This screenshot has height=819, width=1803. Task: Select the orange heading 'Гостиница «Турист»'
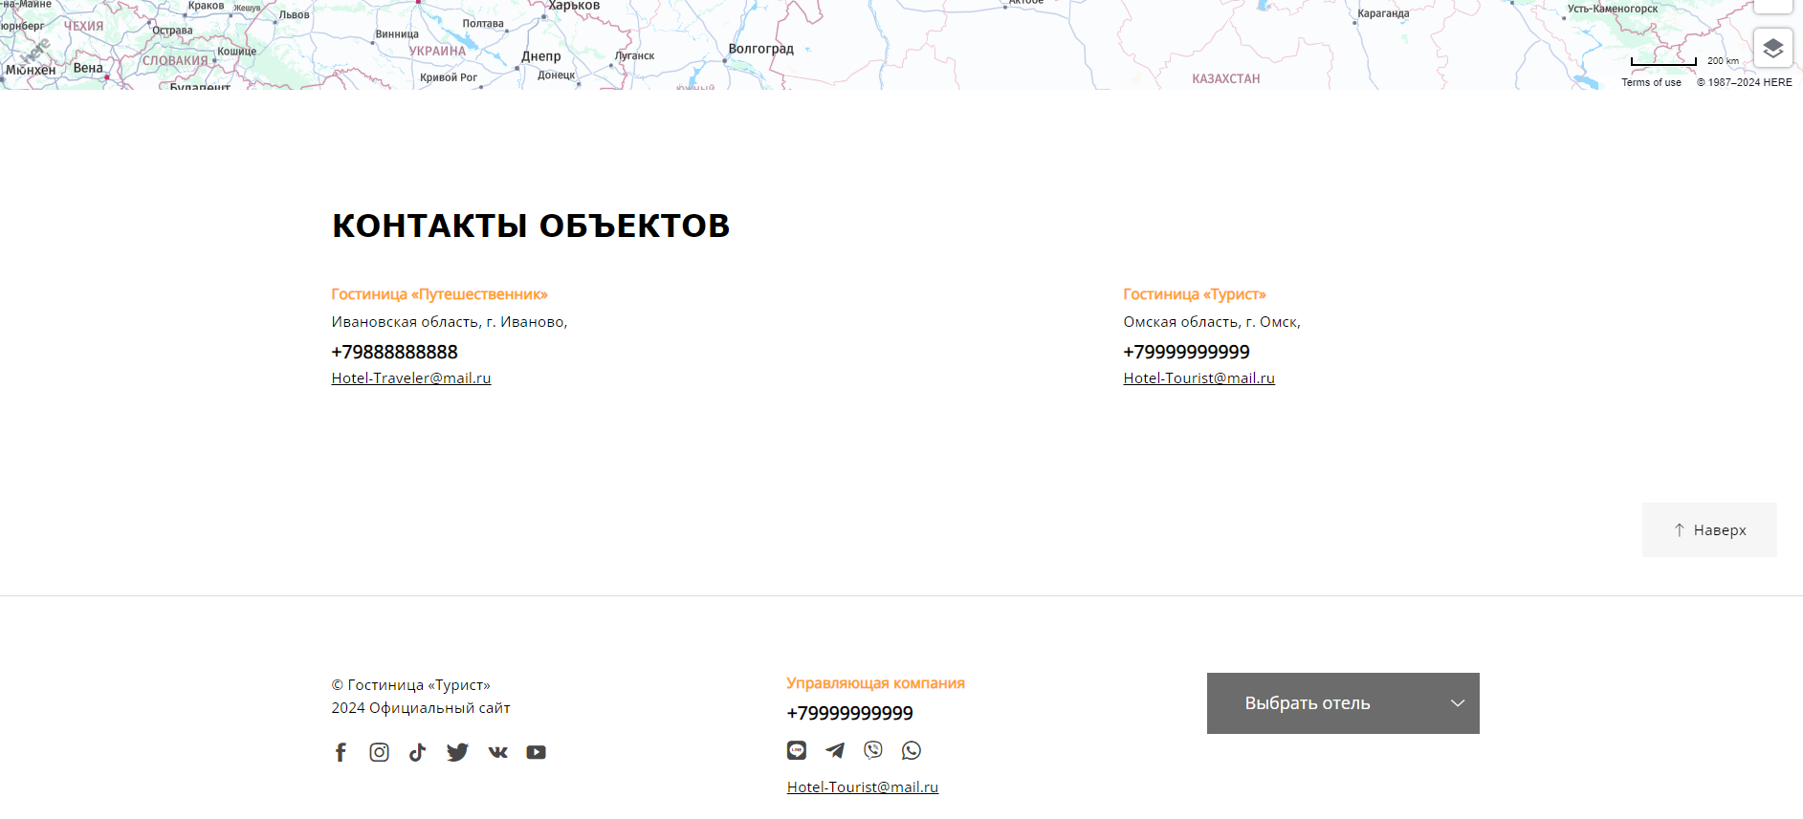(x=1195, y=294)
